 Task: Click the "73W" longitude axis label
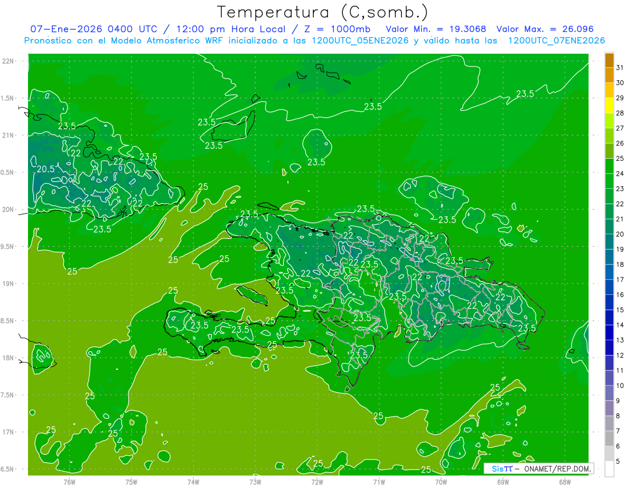coord(255,482)
